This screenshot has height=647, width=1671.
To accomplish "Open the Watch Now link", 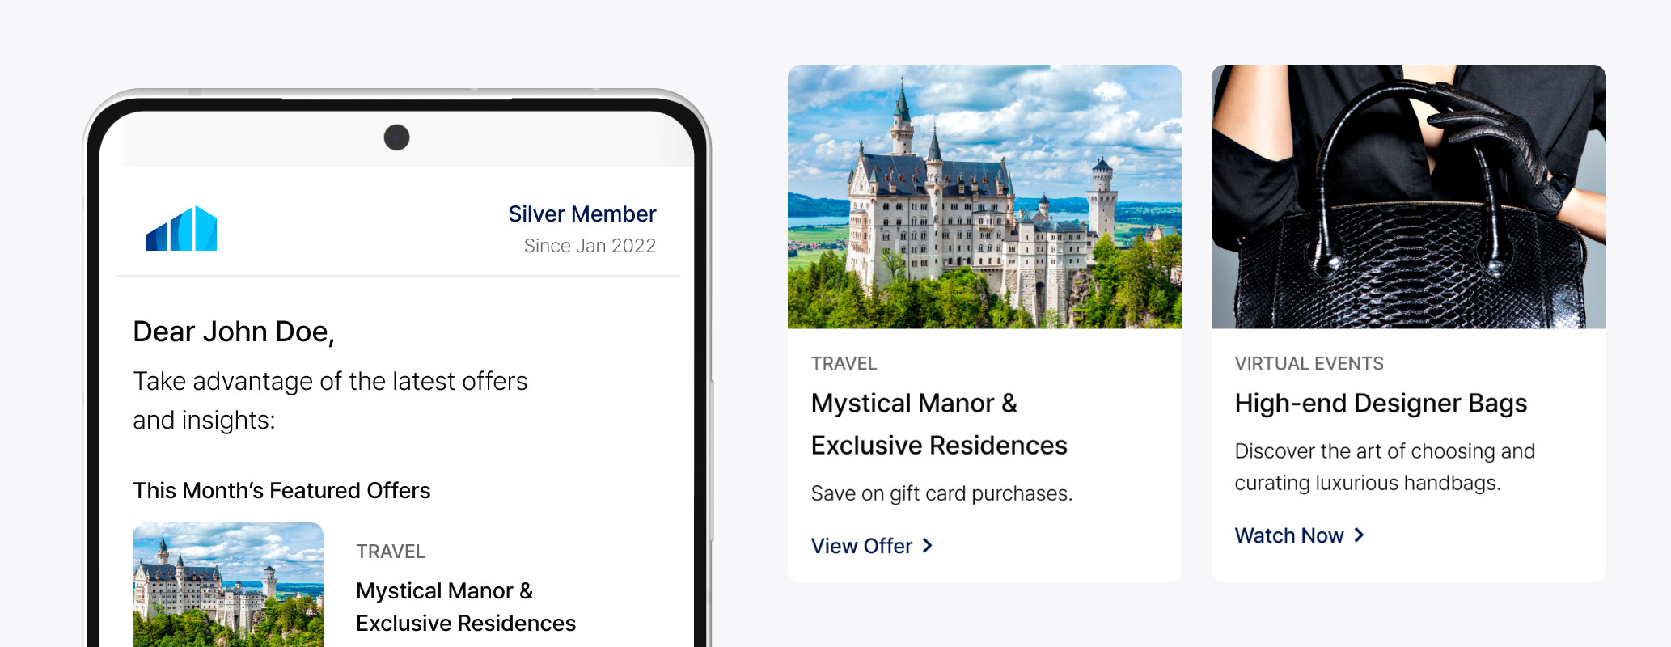I will 1300,535.
